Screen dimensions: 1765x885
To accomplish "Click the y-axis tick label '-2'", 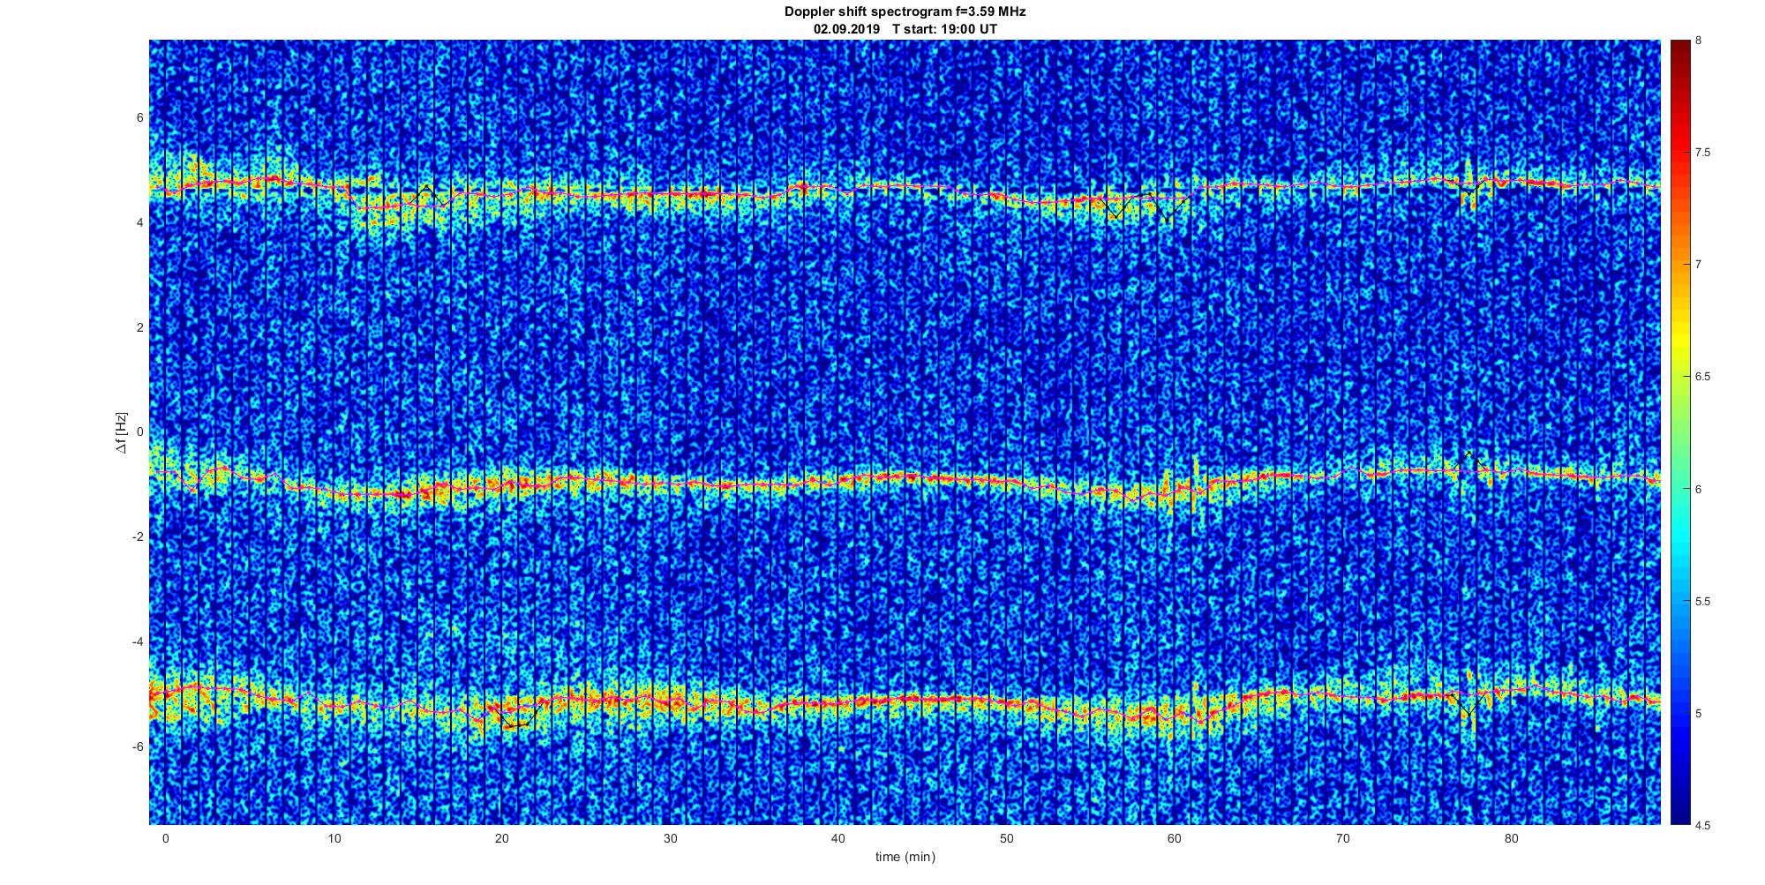I will [x=138, y=536].
